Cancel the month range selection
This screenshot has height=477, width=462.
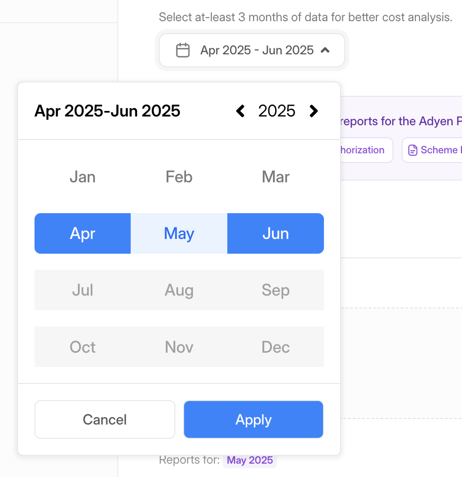pos(105,419)
